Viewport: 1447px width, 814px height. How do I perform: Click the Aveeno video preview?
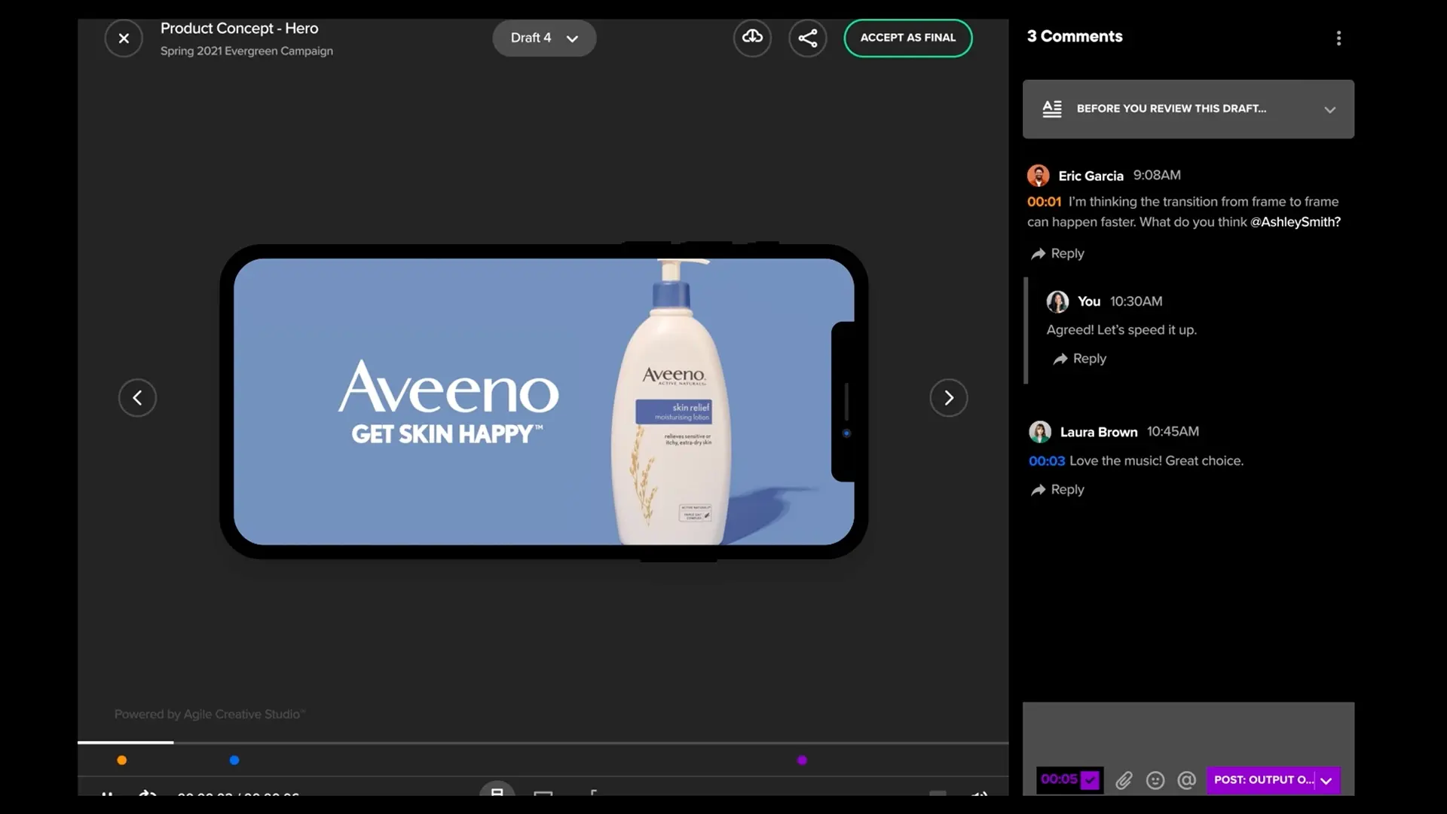click(543, 401)
